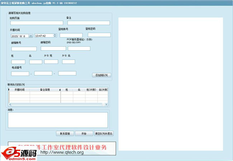This screenshot has height=161, width=233.
Task: Click the POP server address field
Action: pos(79,49)
